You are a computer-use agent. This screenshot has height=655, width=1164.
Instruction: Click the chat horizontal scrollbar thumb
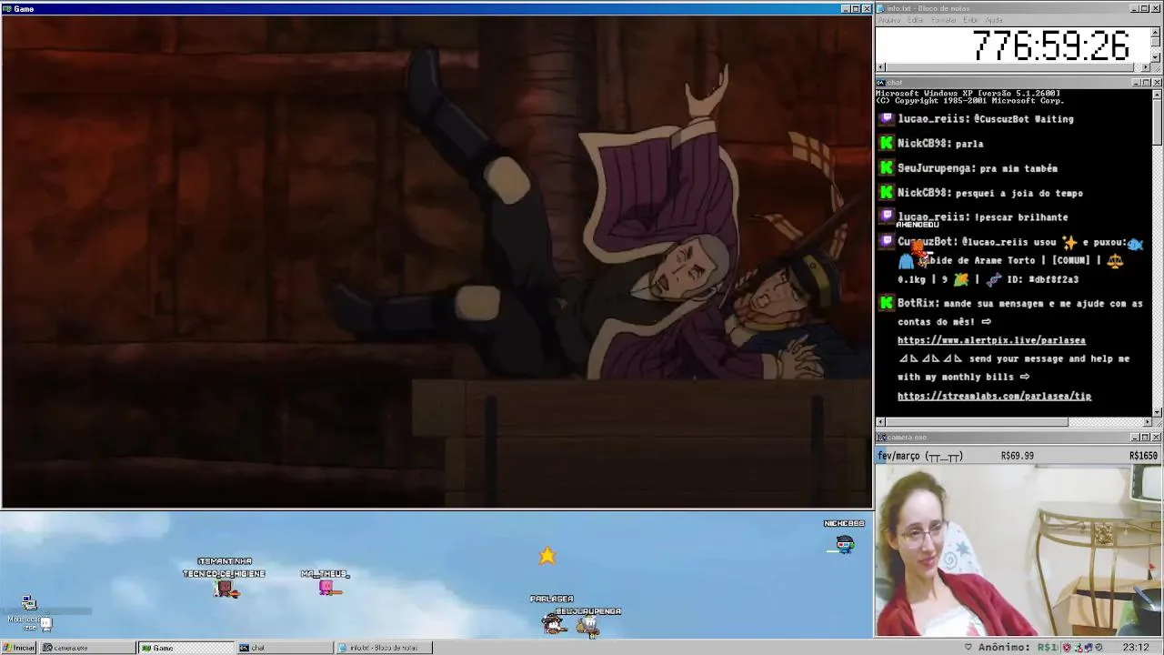[x=976, y=422]
